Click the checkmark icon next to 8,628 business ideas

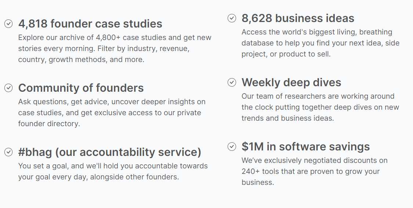click(x=232, y=18)
